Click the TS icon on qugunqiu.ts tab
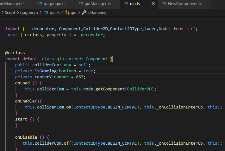Viewport: 225px width, 151px height. click(x=40, y=3)
